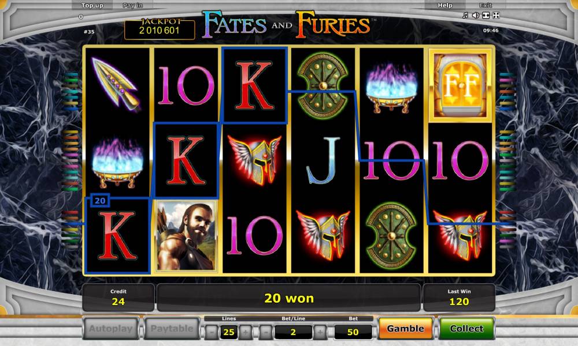Collect the winnings
This screenshot has width=578, height=346.
pos(466,328)
